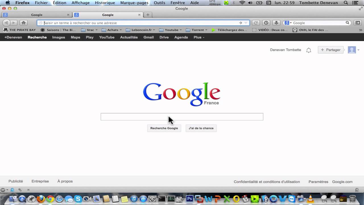Open the Trash in the dock

point(352,199)
